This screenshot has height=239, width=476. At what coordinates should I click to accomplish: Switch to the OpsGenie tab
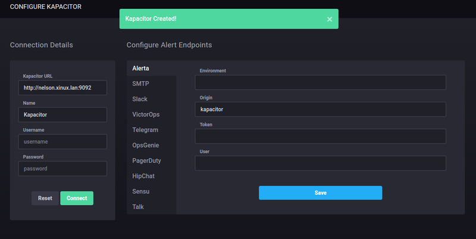[x=152, y=145]
